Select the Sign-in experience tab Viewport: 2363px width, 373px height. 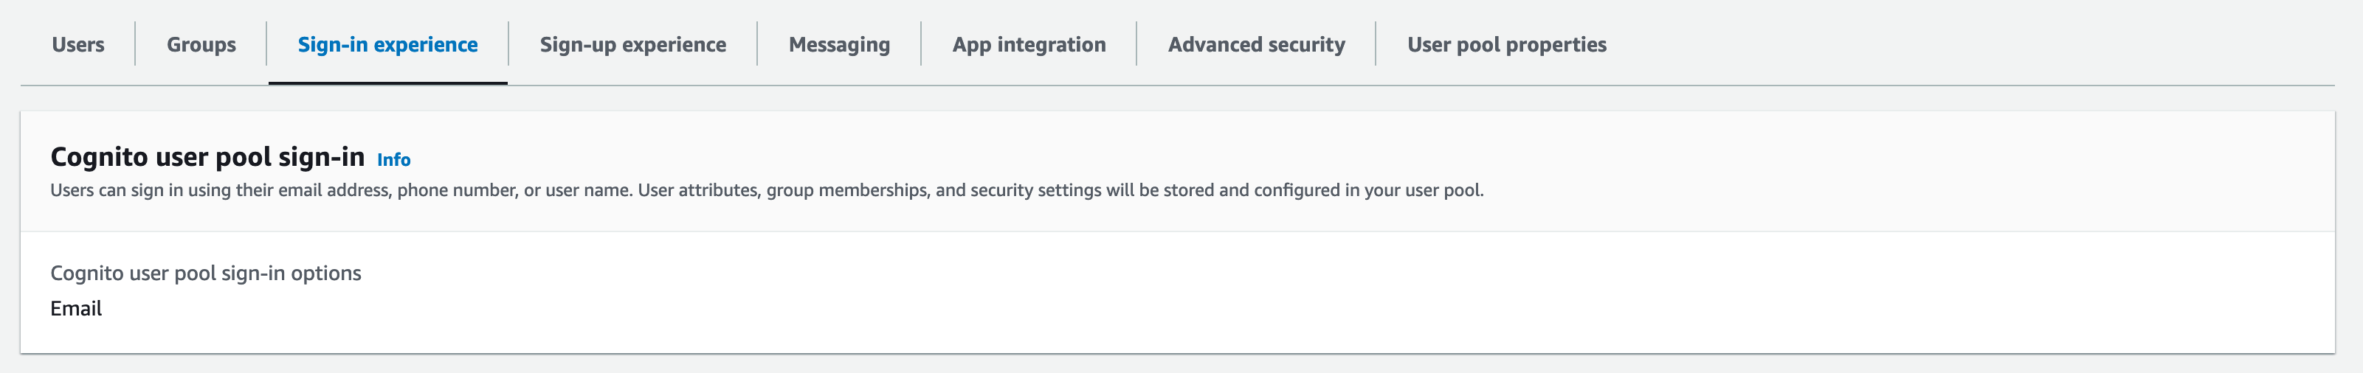[387, 44]
